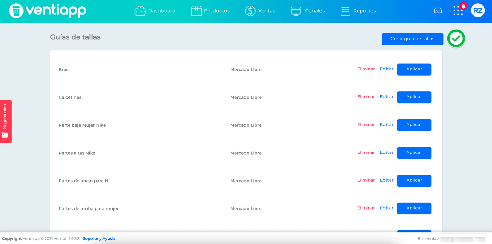The height and width of the screenshot is (244, 492).
Task: Open the RZ user avatar menu
Action: [x=478, y=10]
